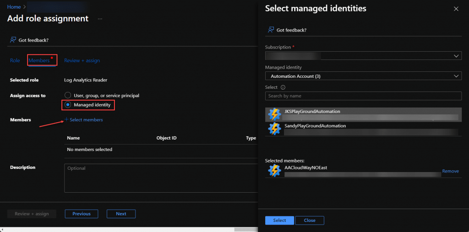Click into the optional Description text box
This screenshot has height=232, width=469.
(x=162, y=178)
